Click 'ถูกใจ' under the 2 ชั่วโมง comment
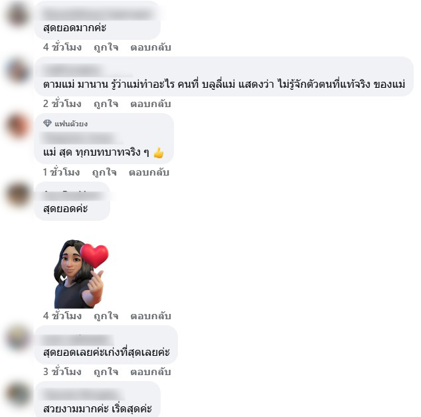The width and height of the screenshot is (421, 417). coord(106,104)
